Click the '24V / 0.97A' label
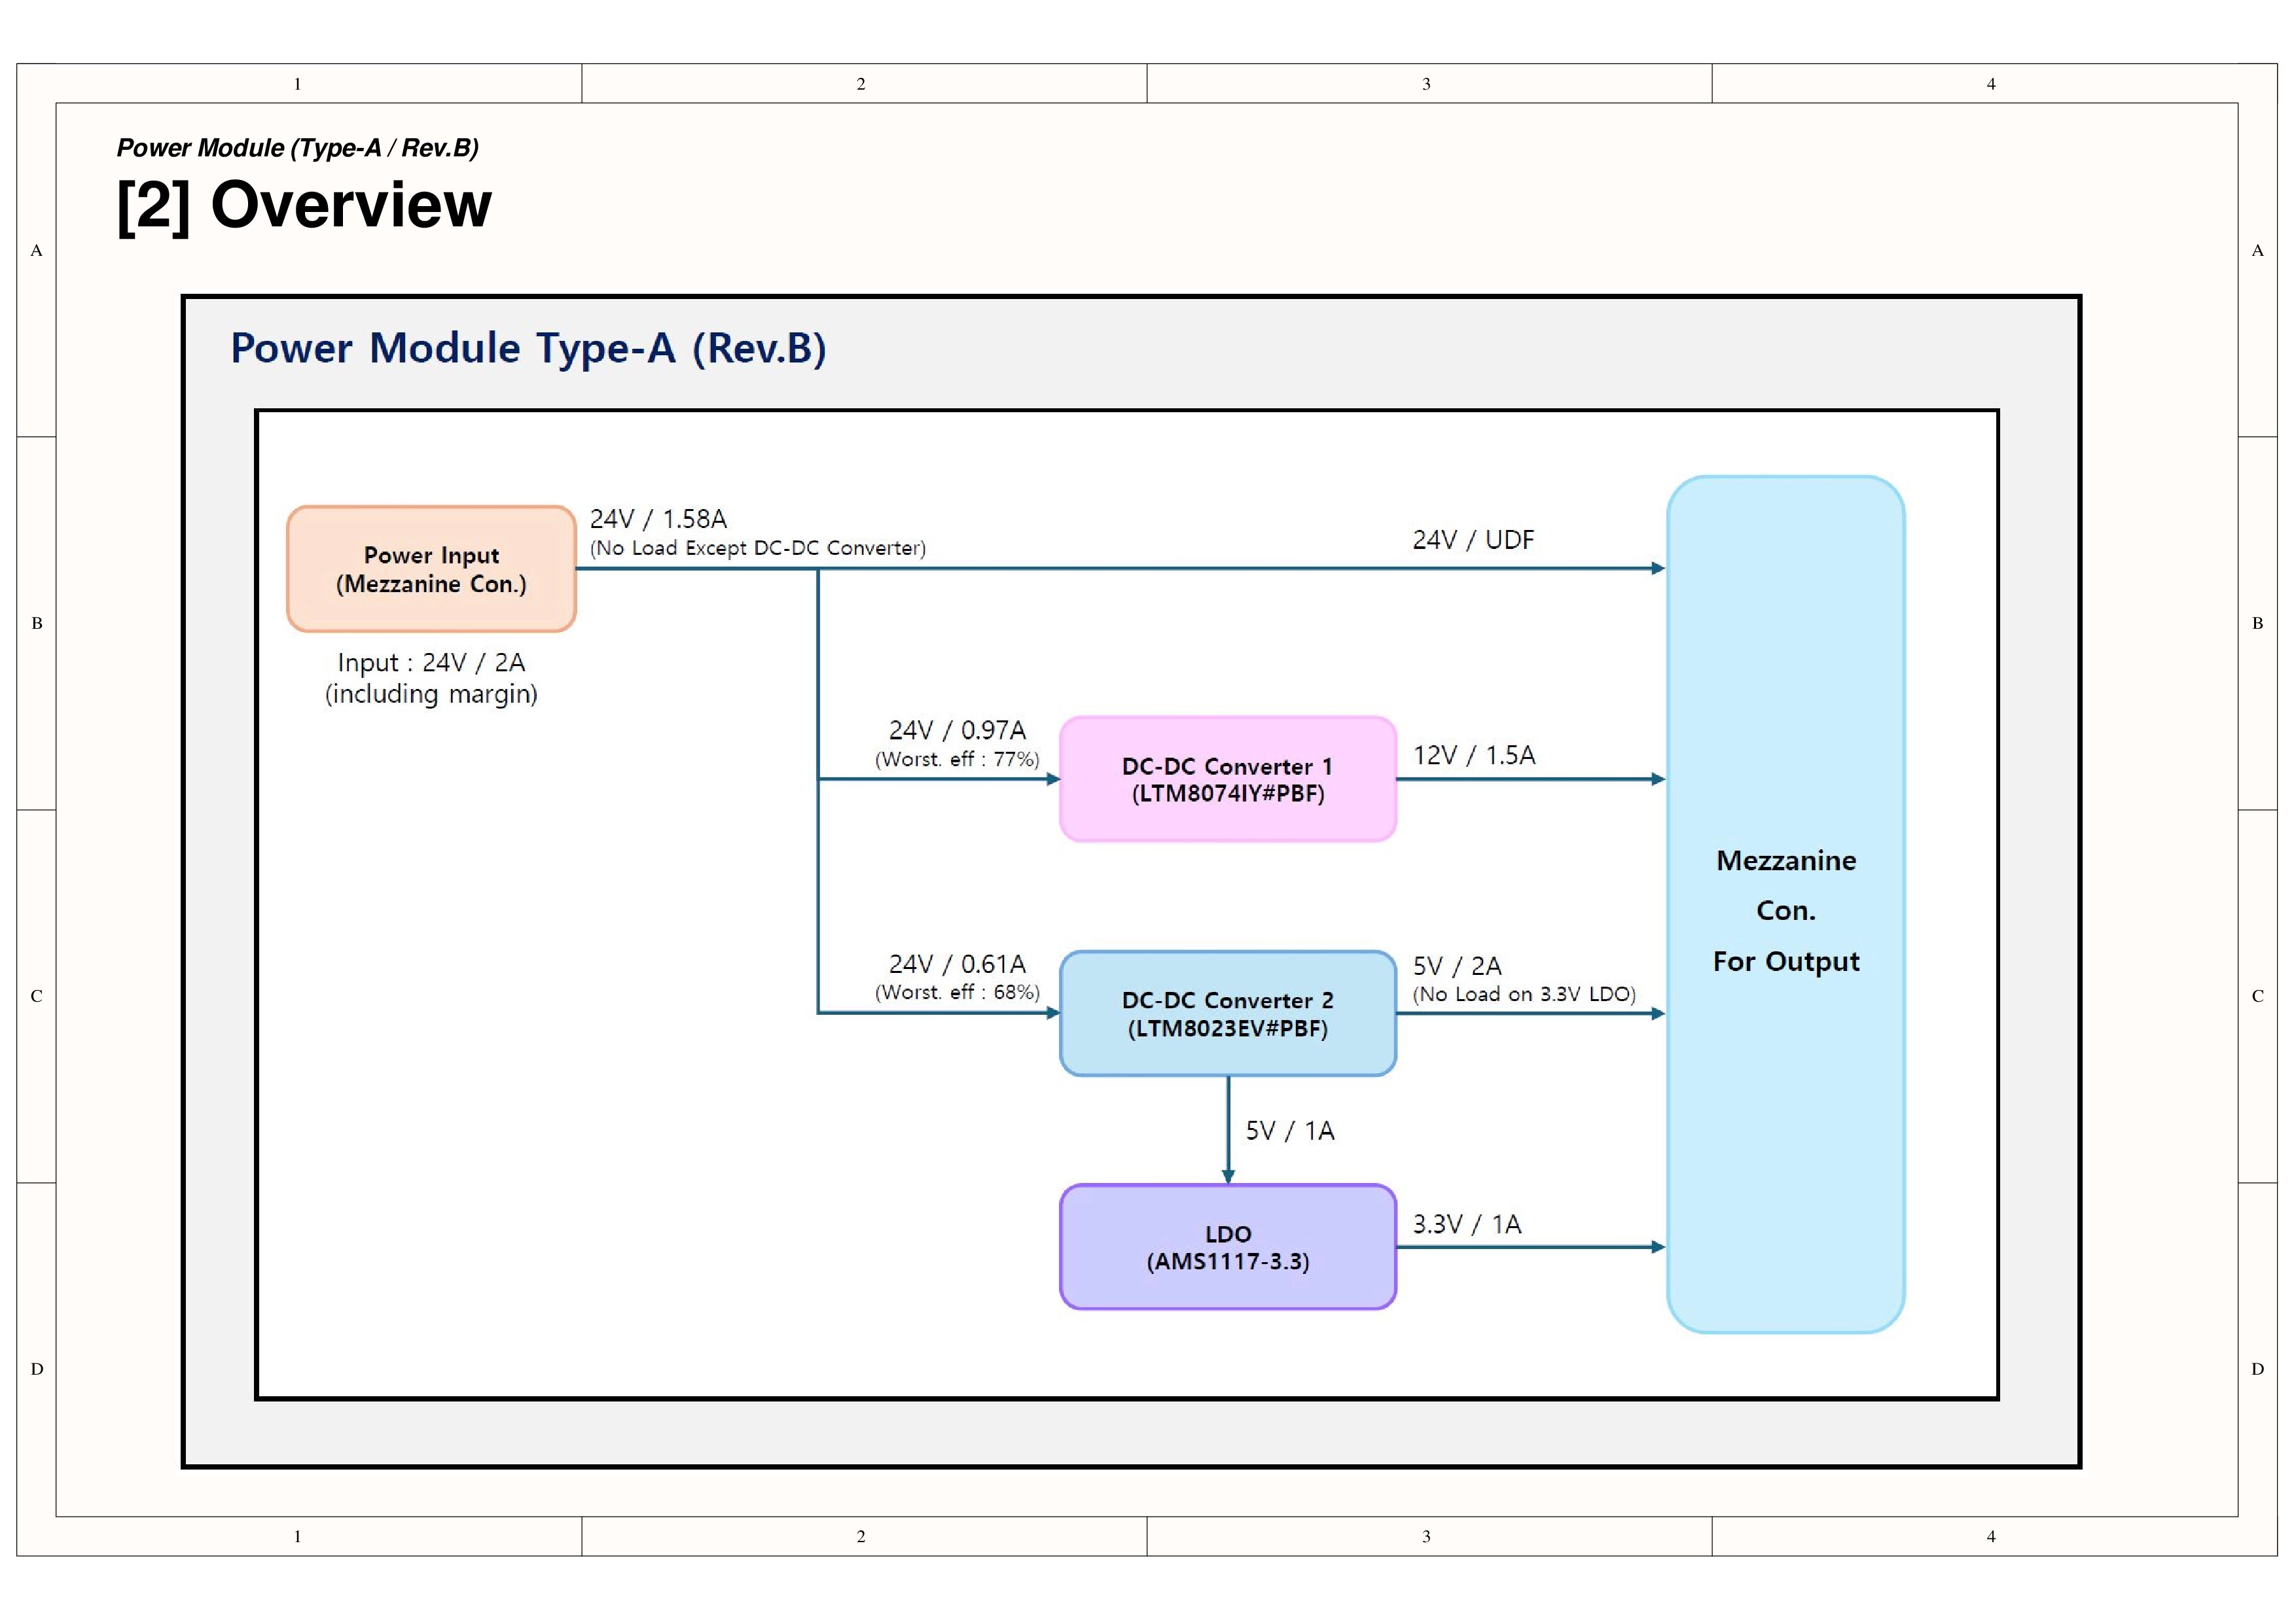Screen dimensions: 2296x1622 [x=957, y=730]
